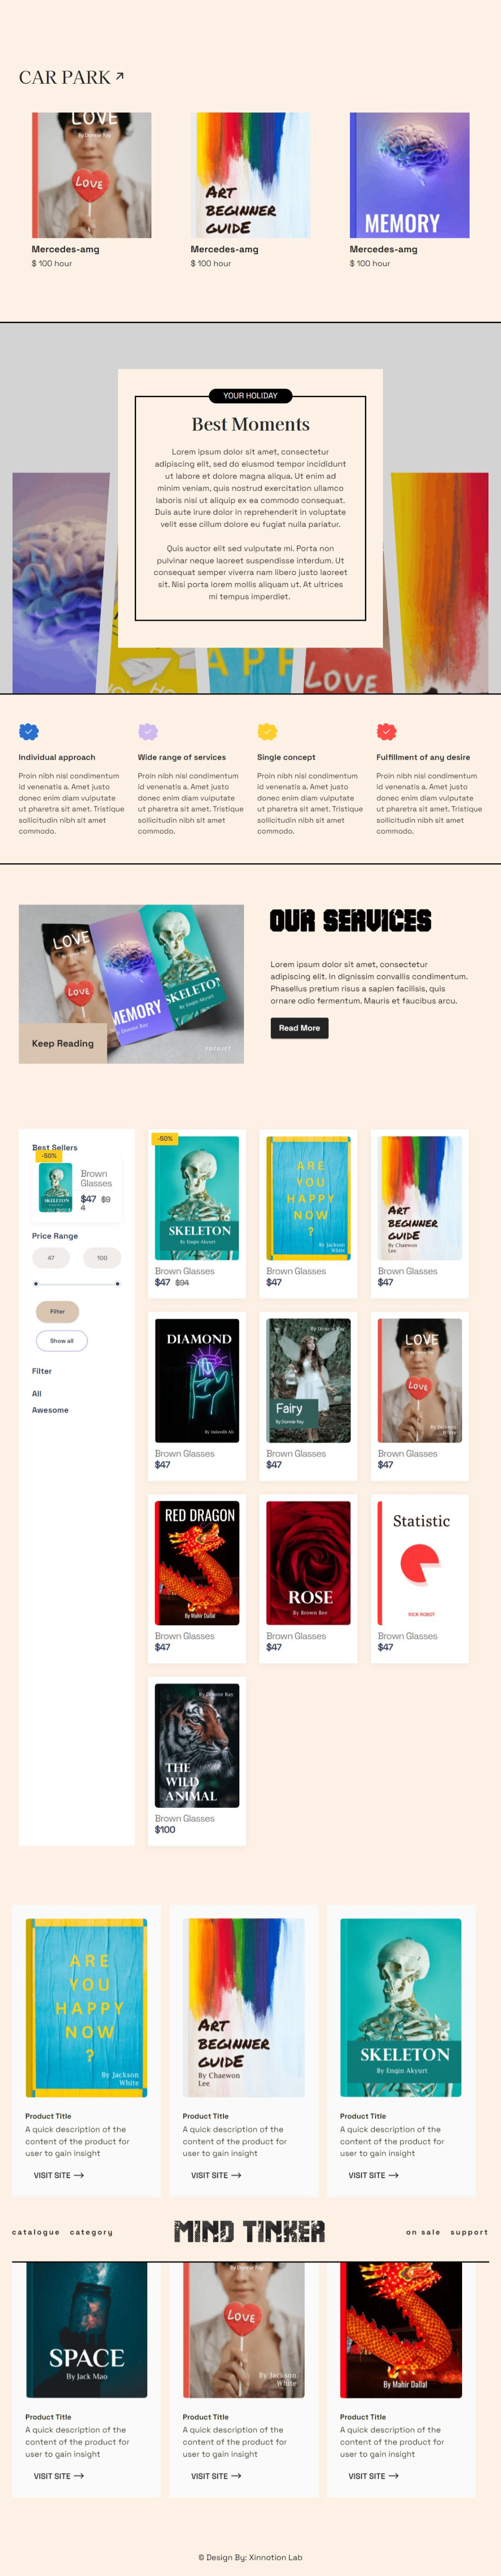
Task: Click the yellow badge icon above Single concept
Action: coord(267,732)
